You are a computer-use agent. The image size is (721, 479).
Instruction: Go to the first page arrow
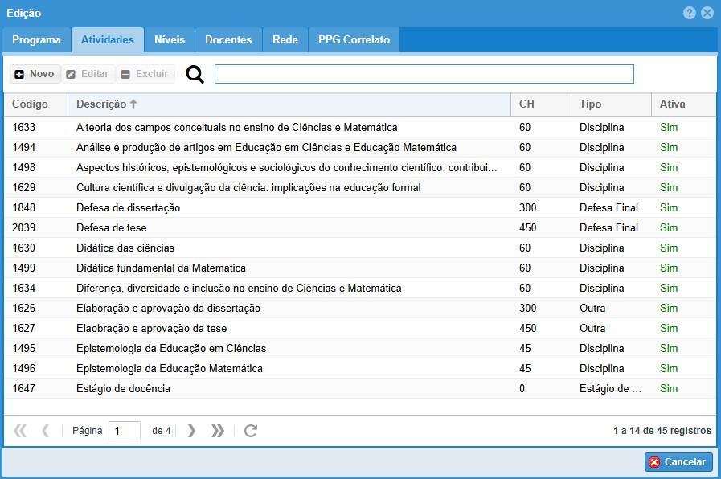(x=20, y=431)
